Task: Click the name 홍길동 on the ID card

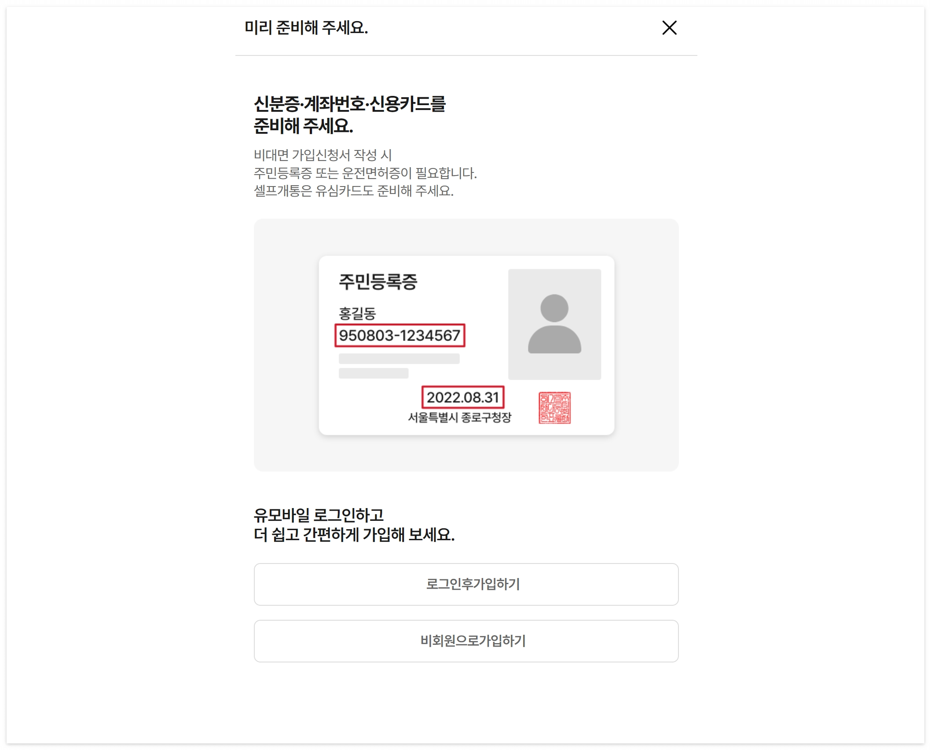Action: tap(357, 314)
